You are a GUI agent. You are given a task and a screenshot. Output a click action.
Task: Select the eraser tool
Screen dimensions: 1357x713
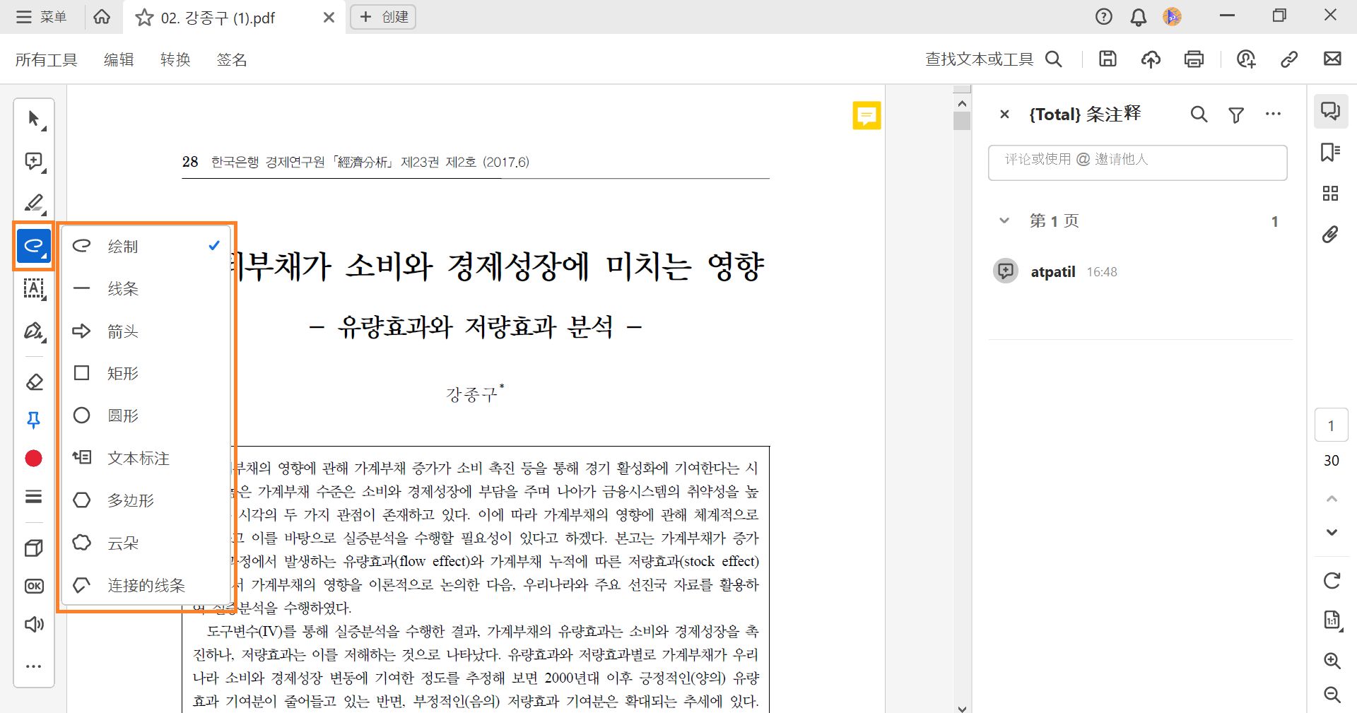[34, 382]
